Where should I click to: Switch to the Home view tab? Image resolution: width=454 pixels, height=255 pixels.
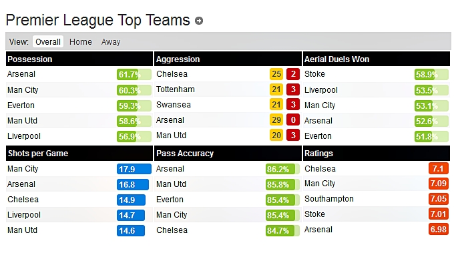coord(81,42)
